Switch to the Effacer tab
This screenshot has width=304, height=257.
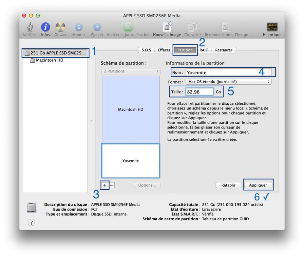tap(164, 50)
